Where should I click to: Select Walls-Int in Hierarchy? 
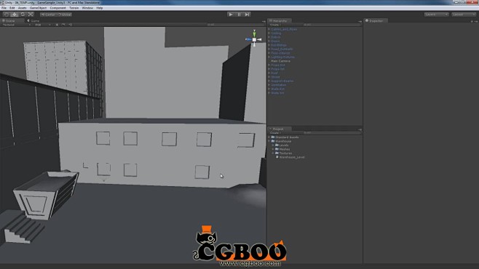pyautogui.click(x=277, y=93)
